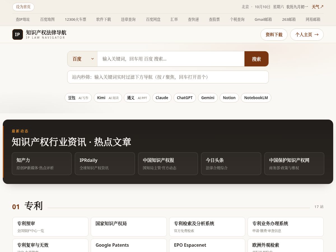Open ChatGPT chip
Viewport: 336px width, 252px height.
coord(185,98)
